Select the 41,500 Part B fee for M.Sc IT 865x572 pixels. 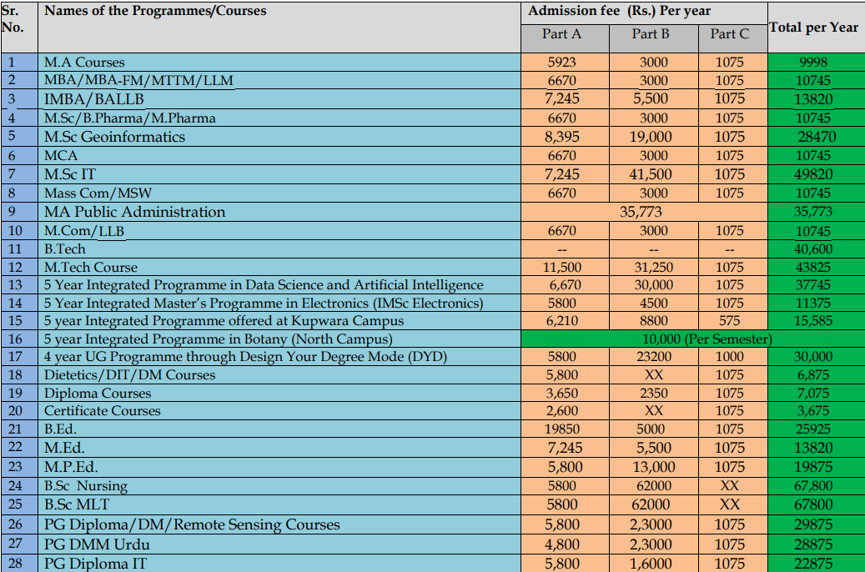[651, 174]
